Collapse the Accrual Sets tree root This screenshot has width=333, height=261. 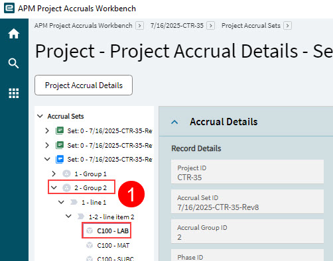click(40, 116)
